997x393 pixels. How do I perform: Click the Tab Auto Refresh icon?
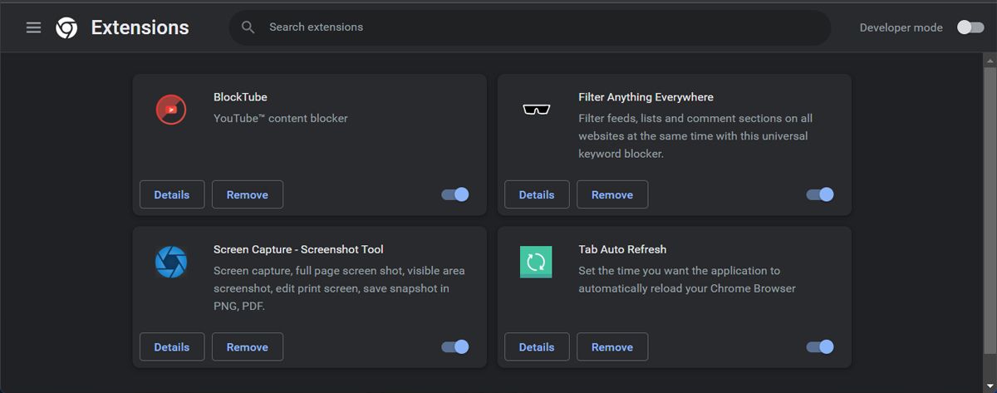tap(536, 262)
